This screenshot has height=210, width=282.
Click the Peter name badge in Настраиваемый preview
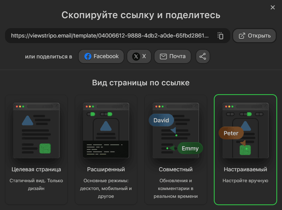[231, 133]
